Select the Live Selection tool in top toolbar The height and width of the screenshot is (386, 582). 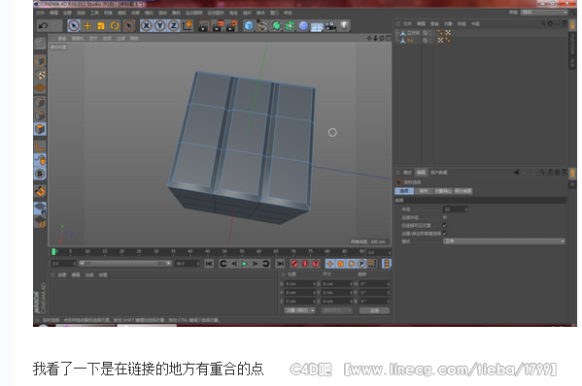(x=74, y=25)
